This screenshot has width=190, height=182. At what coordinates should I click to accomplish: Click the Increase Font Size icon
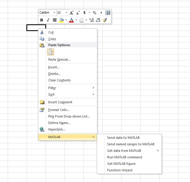tap(72, 13)
